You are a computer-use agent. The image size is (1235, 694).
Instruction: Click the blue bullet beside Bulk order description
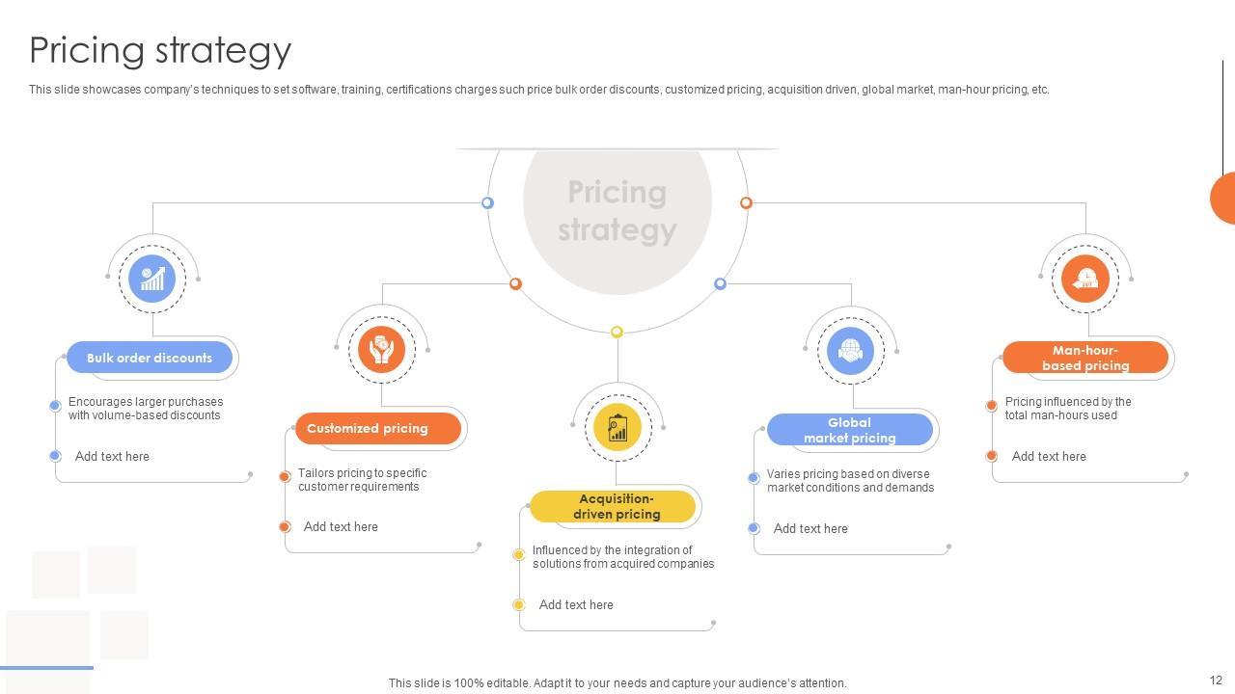pyautogui.click(x=55, y=406)
